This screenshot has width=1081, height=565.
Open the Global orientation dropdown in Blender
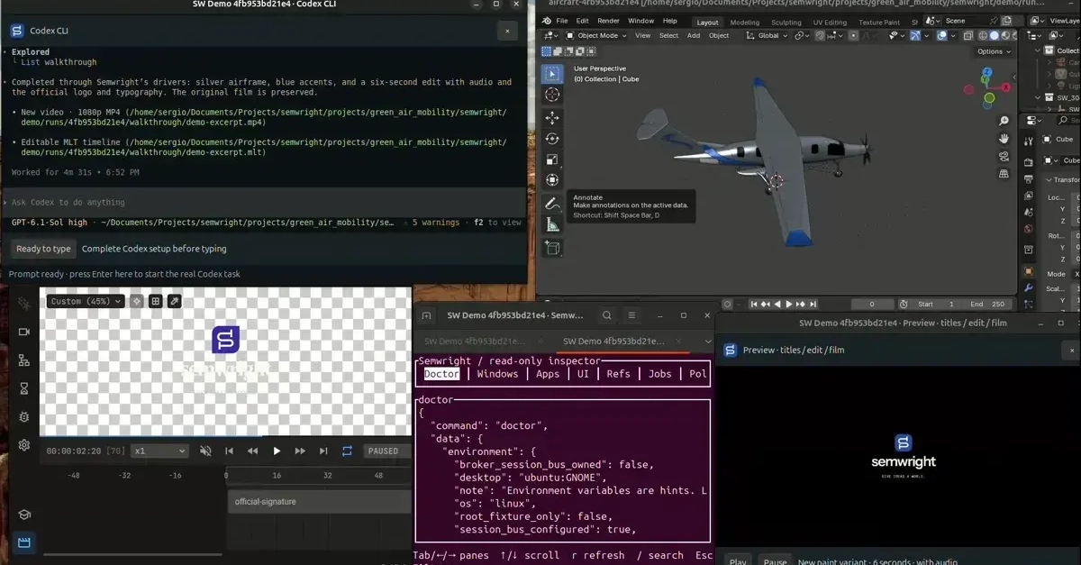point(768,35)
